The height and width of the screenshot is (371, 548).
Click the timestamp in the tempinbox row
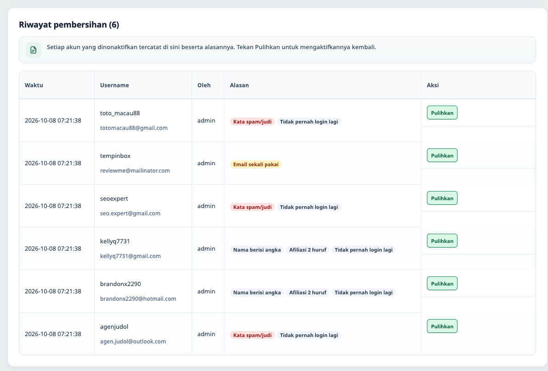tap(53, 163)
